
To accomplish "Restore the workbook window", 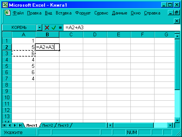I will [x=176, y=13].
